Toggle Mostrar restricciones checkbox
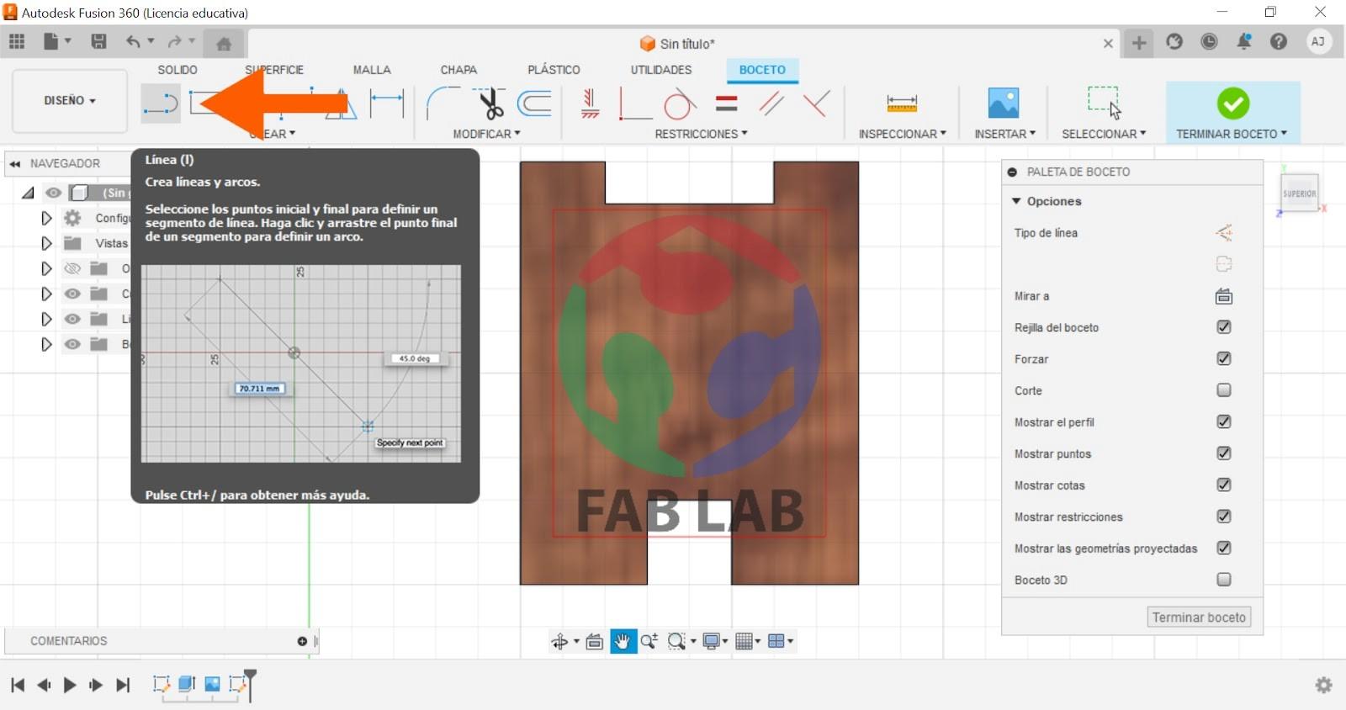Screen dimensions: 1346x710 click(1224, 517)
